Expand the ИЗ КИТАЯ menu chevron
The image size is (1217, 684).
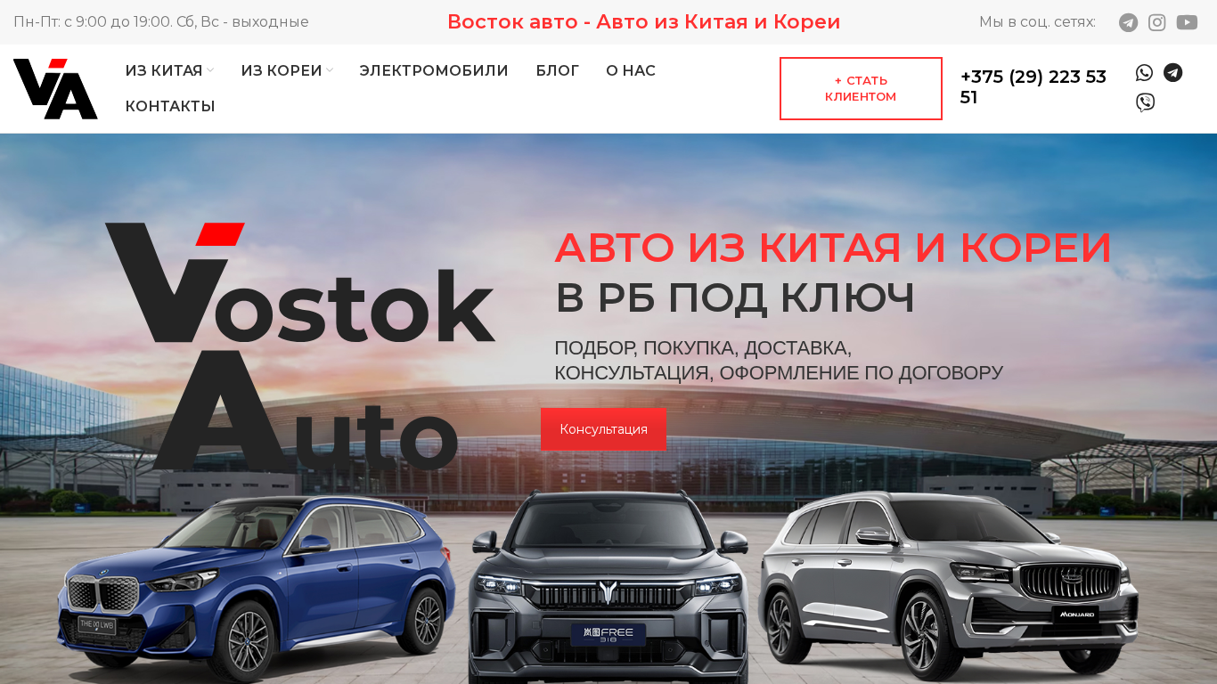pos(210,70)
